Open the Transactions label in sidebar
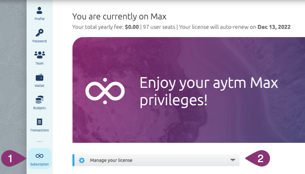Image resolution: width=305 pixels, height=174 pixels. click(x=39, y=130)
